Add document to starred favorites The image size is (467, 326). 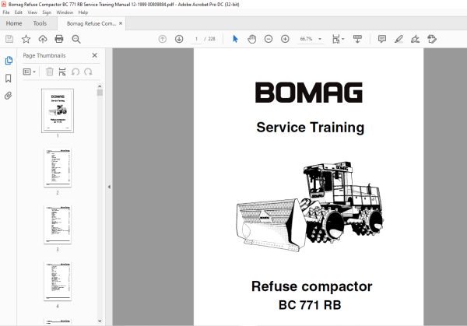[26, 39]
